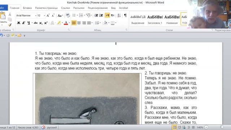Apply strikethrough formatting

[x=36, y=23]
